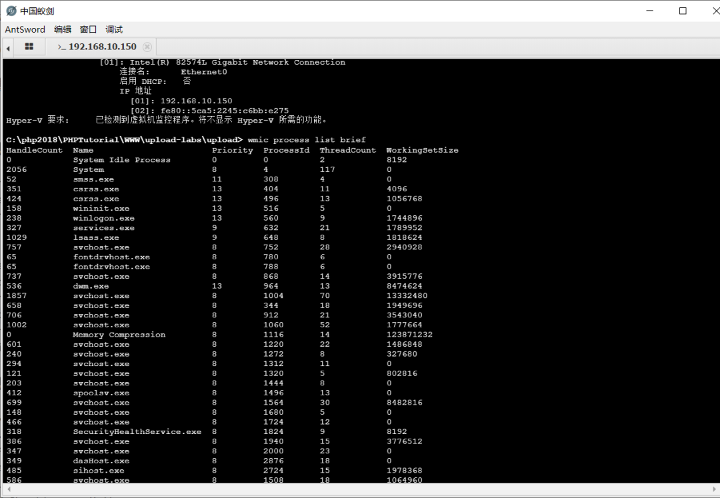Click process ID 1824 value
This screenshot has width=720, height=498.
273,431
